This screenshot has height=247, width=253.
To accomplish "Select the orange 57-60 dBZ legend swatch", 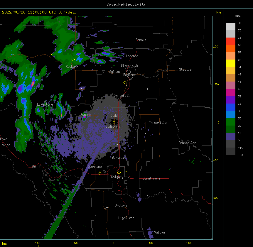I will pyautogui.click(x=231, y=48).
